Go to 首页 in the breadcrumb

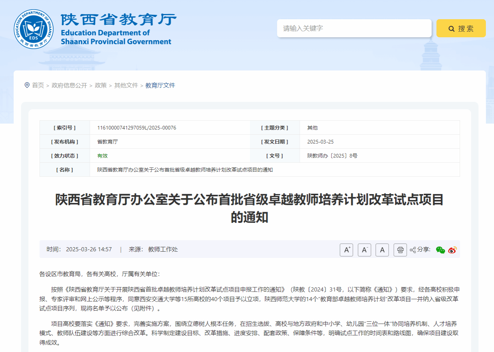click(x=38, y=85)
